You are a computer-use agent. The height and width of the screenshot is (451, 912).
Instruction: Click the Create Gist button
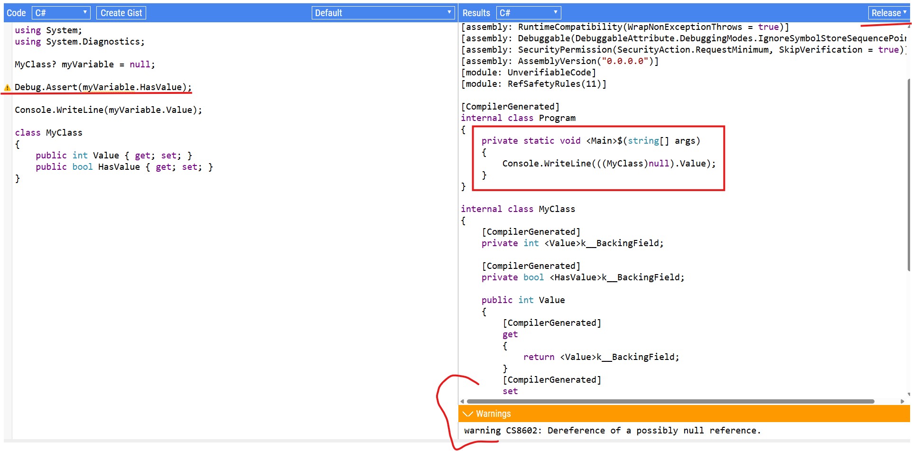click(x=121, y=13)
